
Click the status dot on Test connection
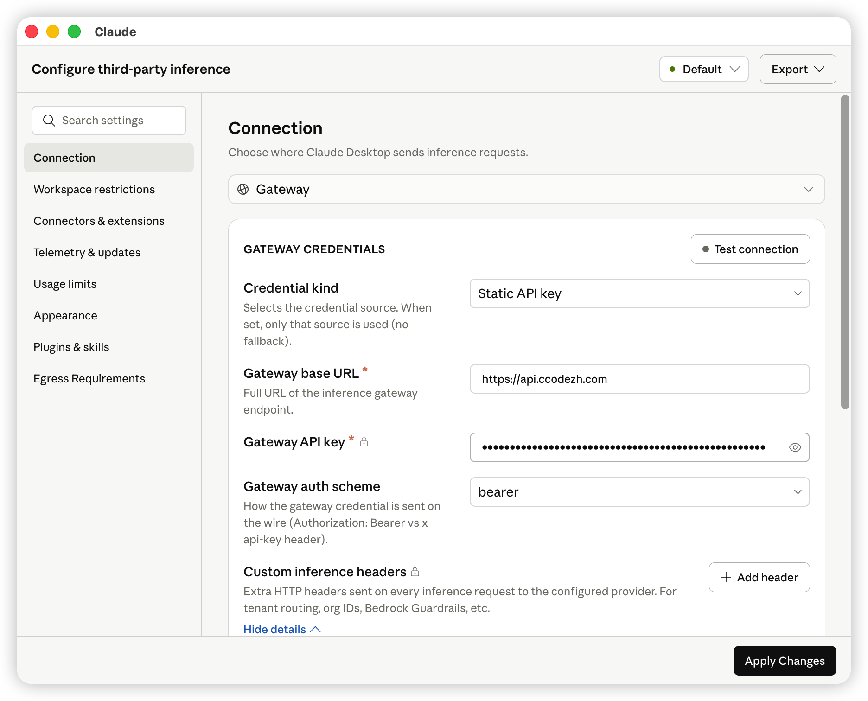tap(706, 249)
